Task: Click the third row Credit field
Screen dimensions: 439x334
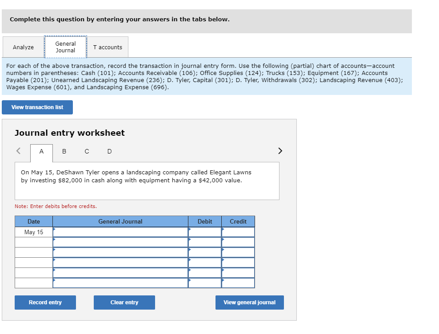Action: [238, 252]
